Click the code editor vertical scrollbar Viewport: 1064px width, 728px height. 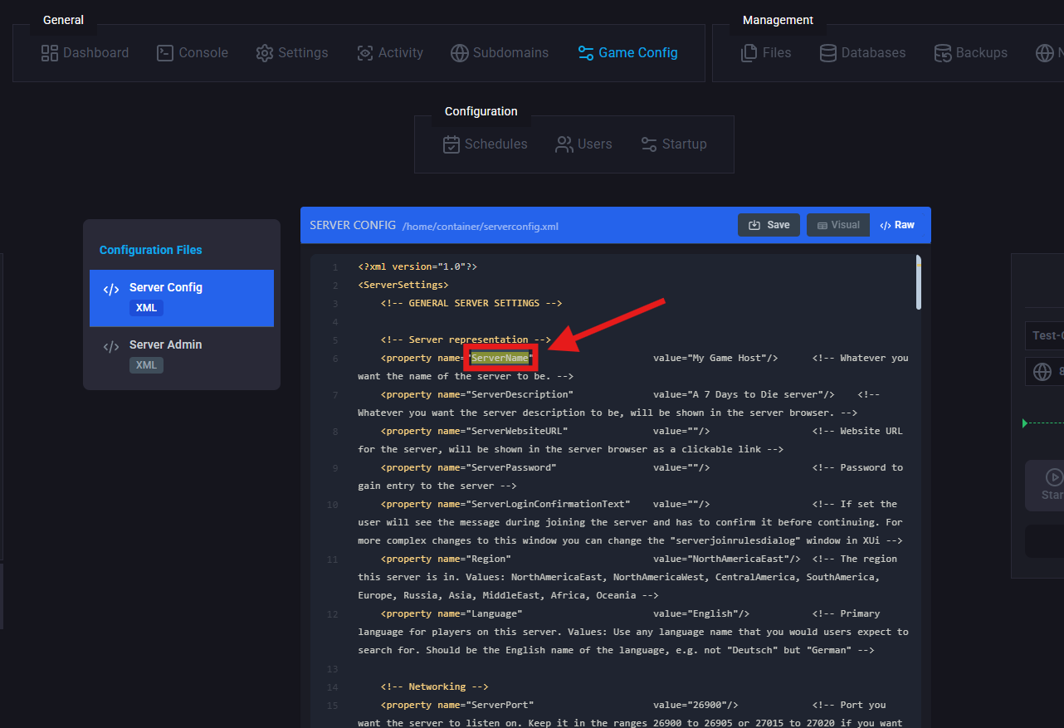pyautogui.click(x=918, y=283)
